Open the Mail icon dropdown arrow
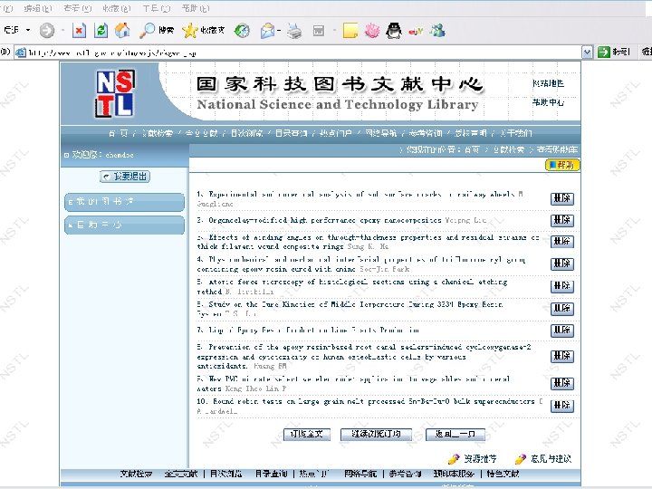The width and height of the screenshot is (652, 489). click(279, 30)
